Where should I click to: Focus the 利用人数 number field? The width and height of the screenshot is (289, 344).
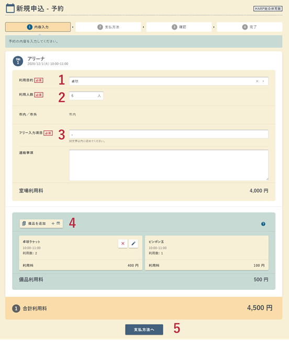point(86,96)
